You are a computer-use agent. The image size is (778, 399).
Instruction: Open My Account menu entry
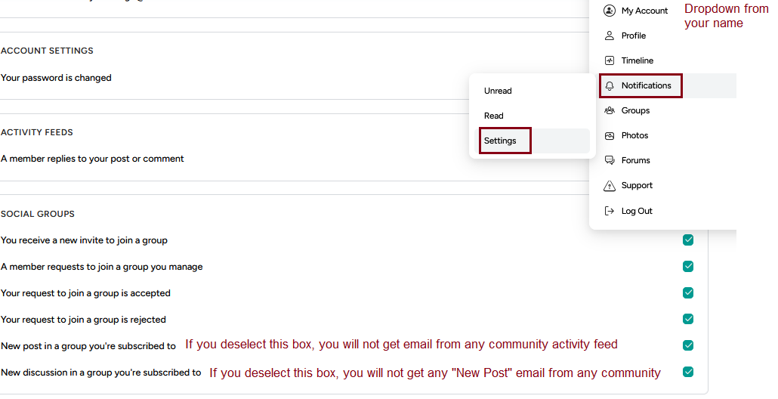tap(644, 11)
